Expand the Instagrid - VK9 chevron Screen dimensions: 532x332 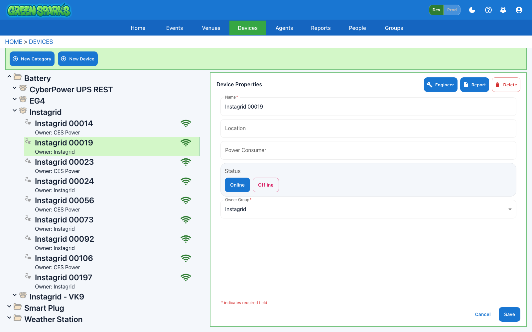pos(15,295)
